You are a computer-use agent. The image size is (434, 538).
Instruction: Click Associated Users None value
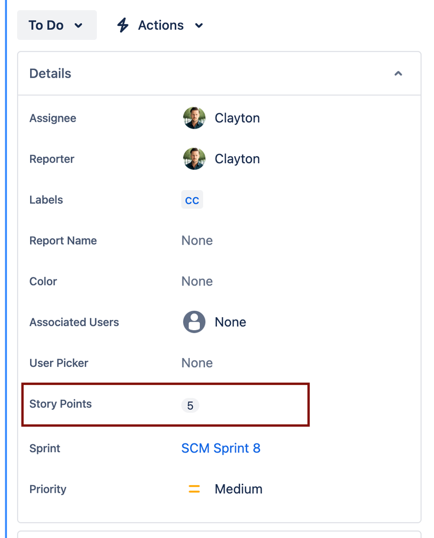pos(230,322)
